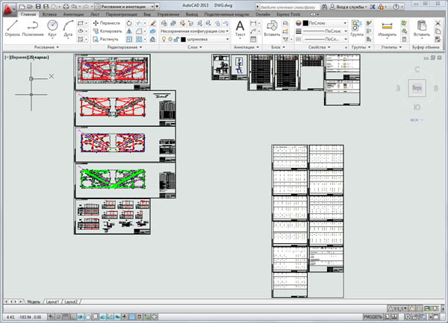Click the keyword search input field
This screenshot has height=323, width=448.
tap(291, 6)
